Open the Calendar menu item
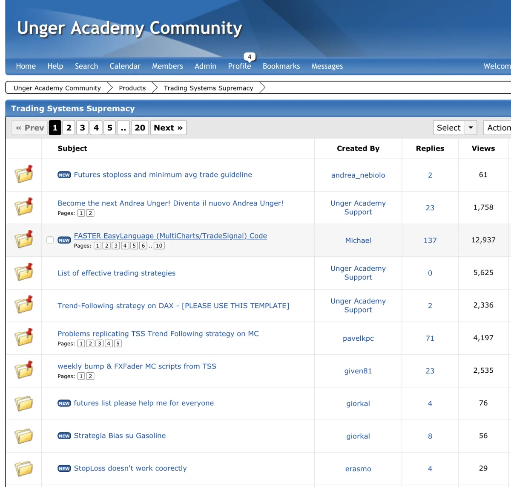Image resolution: width=511 pixels, height=487 pixels. coord(125,66)
